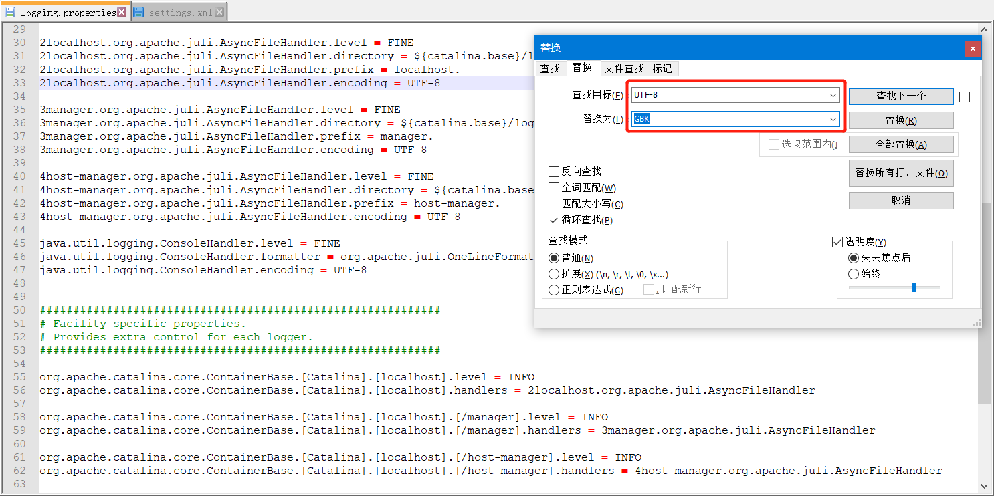Click '# Provides extra control for each logger.'

(176, 337)
